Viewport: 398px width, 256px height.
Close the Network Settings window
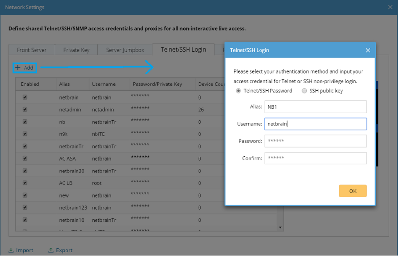point(390,7)
